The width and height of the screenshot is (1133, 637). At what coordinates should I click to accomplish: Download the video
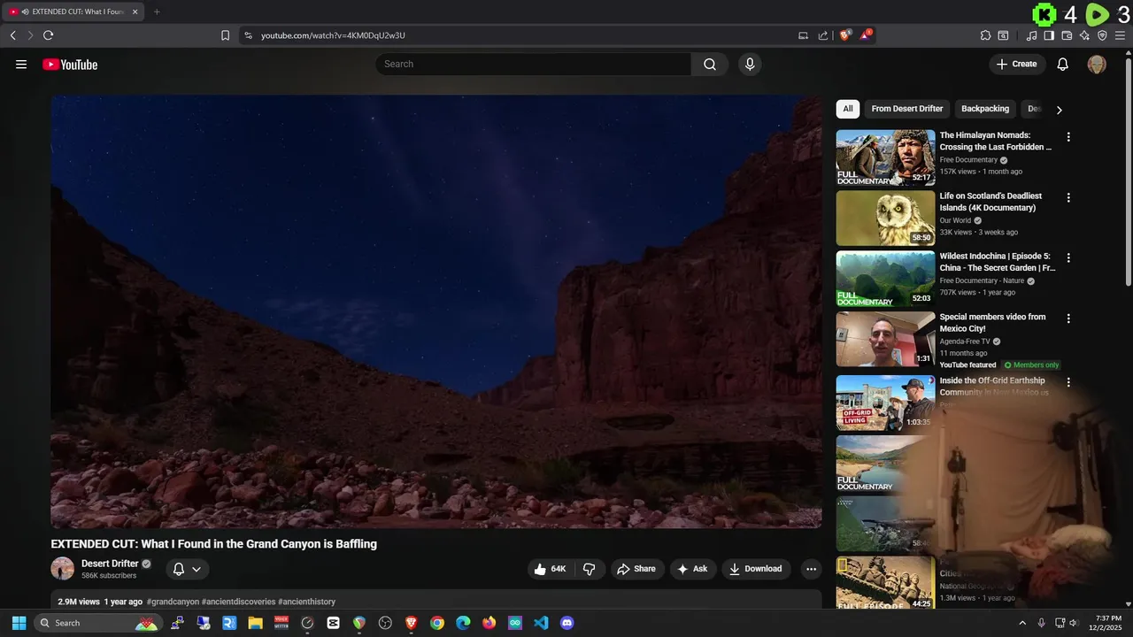(x=755, y=569)
